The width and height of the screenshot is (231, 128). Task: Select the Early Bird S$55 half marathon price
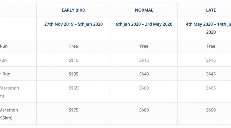[73, 88]
